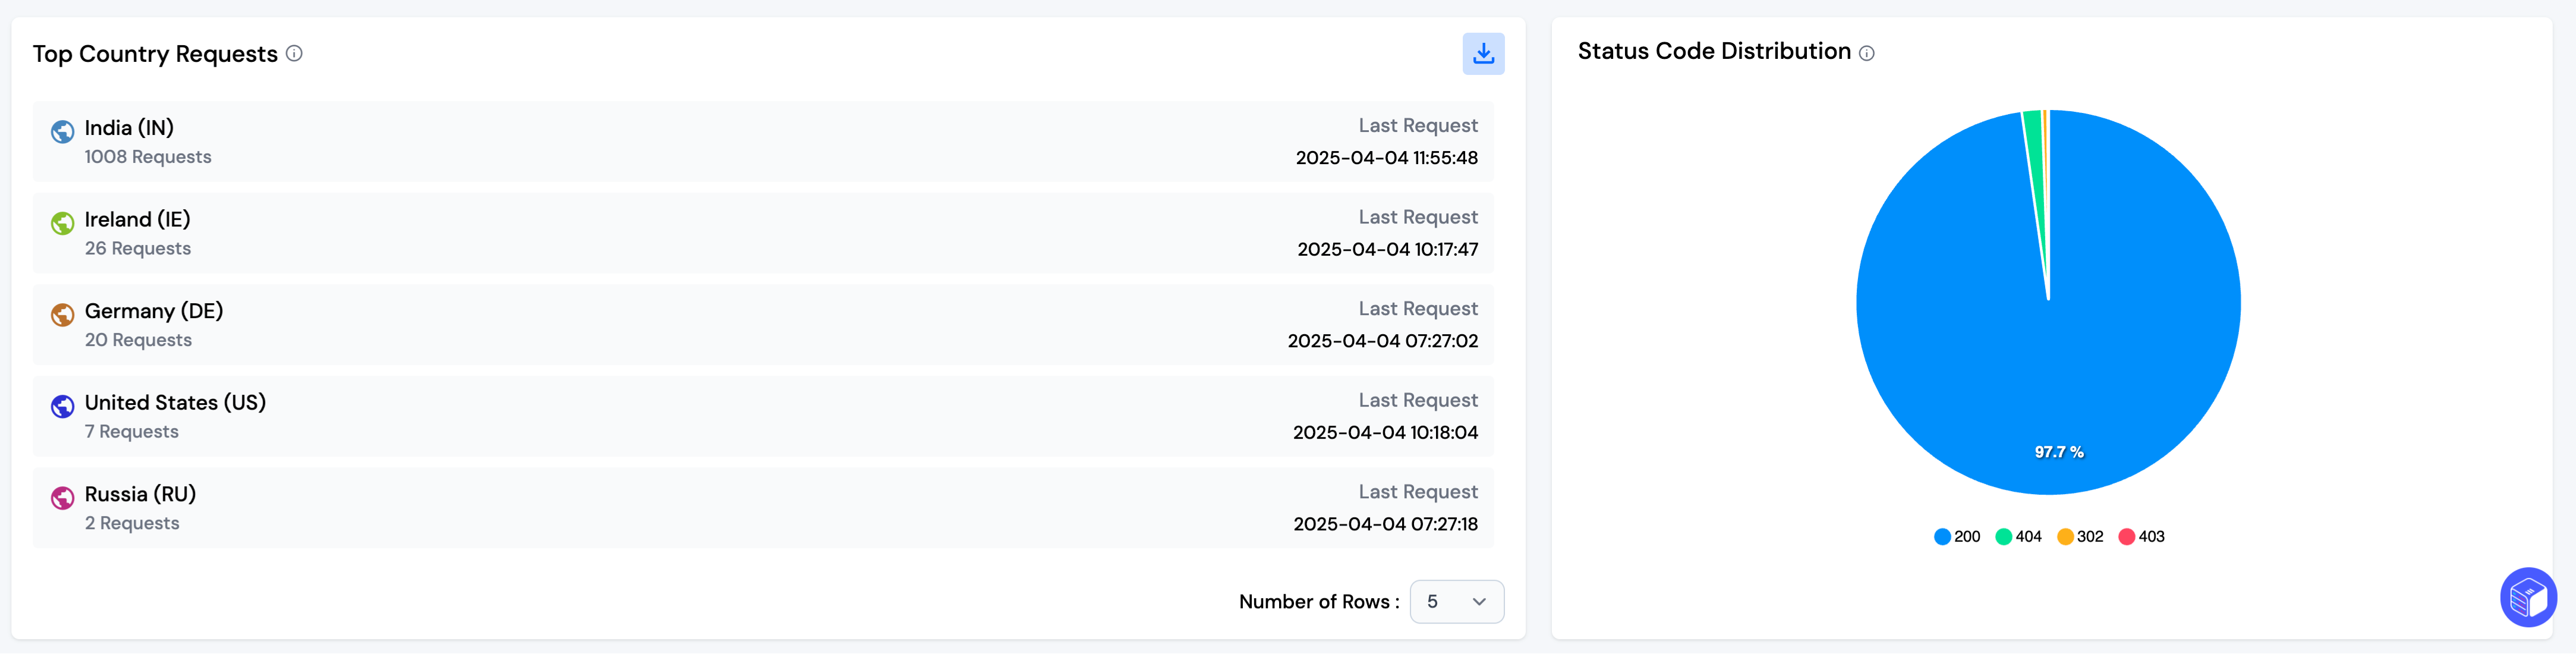Toggle the 200 status code legend item

coord(1957,537)
